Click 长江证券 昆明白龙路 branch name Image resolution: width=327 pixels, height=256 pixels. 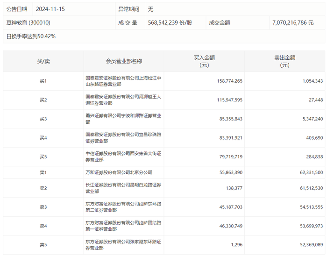tap(123, 188)
